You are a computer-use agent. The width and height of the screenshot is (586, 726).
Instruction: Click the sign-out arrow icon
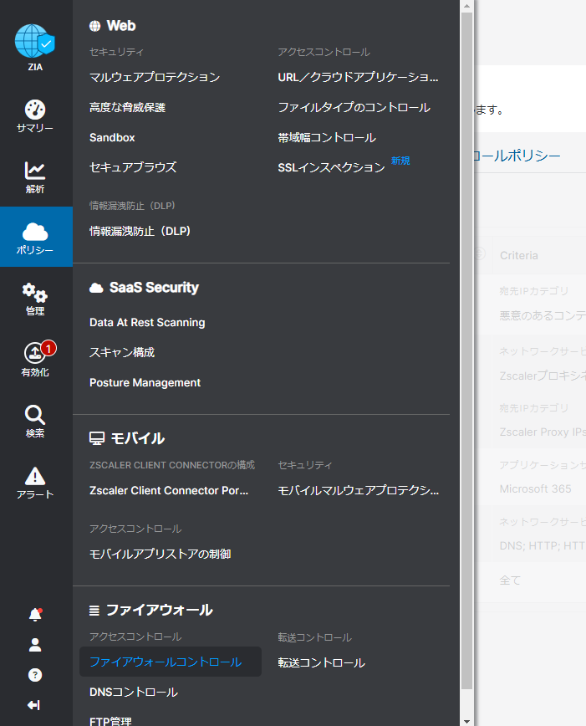tap(34, 705)
